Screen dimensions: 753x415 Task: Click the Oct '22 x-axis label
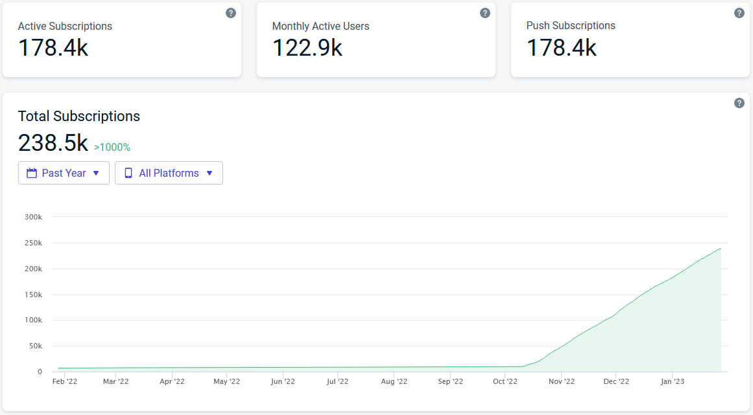point(505,381)
